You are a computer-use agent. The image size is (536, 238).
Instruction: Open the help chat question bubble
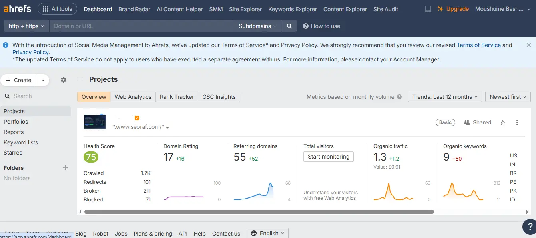[x=530, y=227]
